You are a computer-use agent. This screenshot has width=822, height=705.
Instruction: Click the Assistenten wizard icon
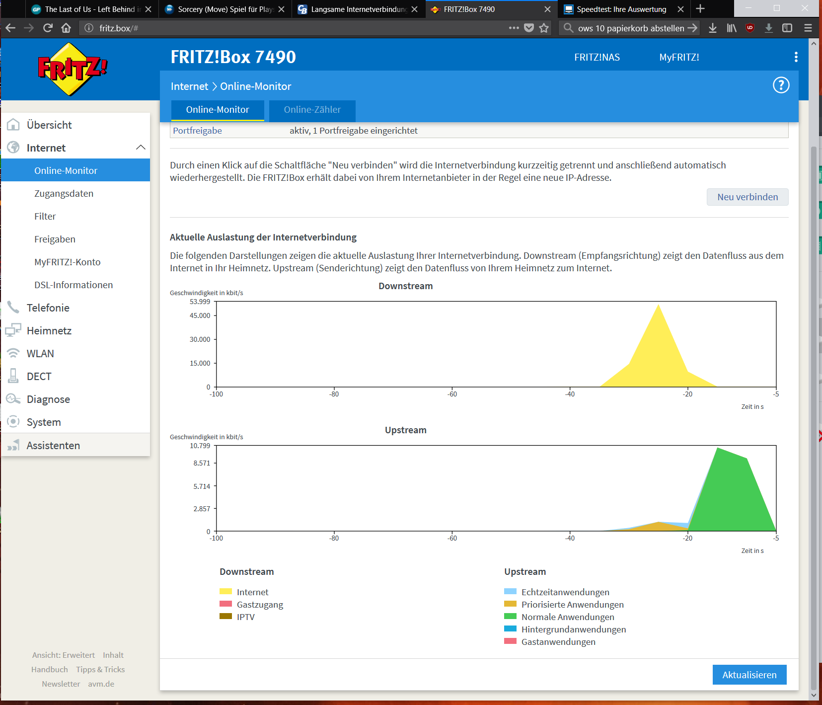pos(13,445)
